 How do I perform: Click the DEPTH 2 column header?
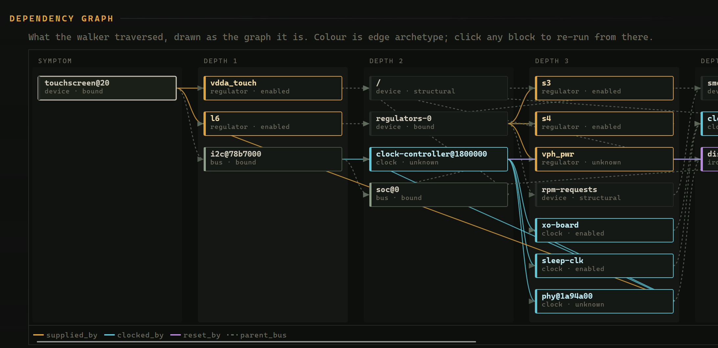pyautogui.click(x=386, y=61)
